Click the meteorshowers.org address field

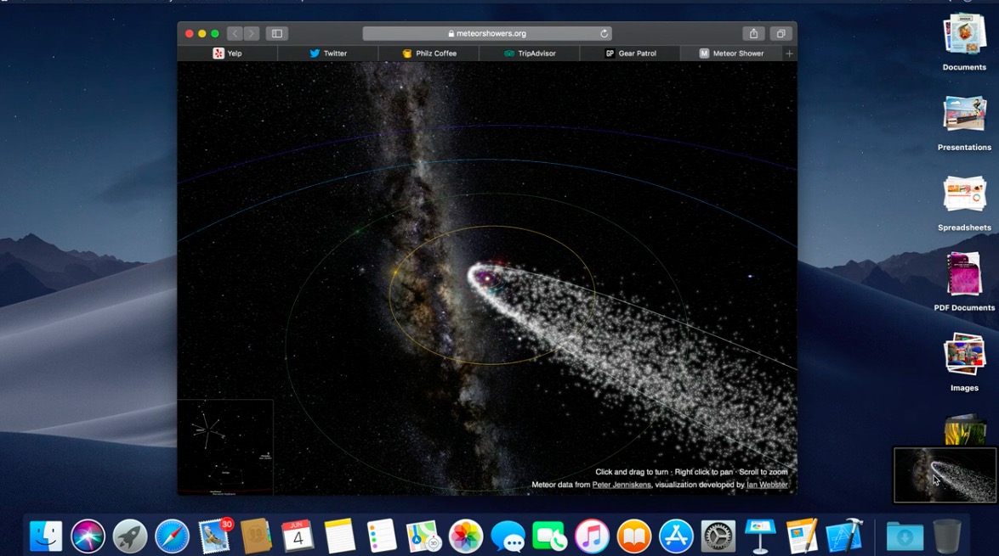pyautogui.click(x=485, y=34)
